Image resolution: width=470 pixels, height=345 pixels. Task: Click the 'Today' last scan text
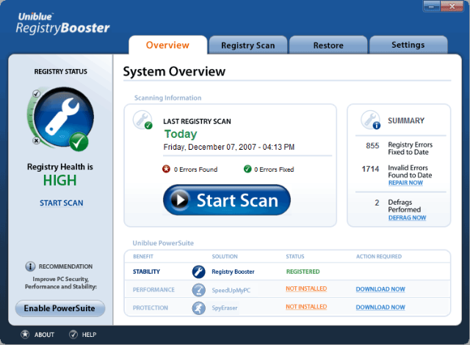[x=181, y=134]
